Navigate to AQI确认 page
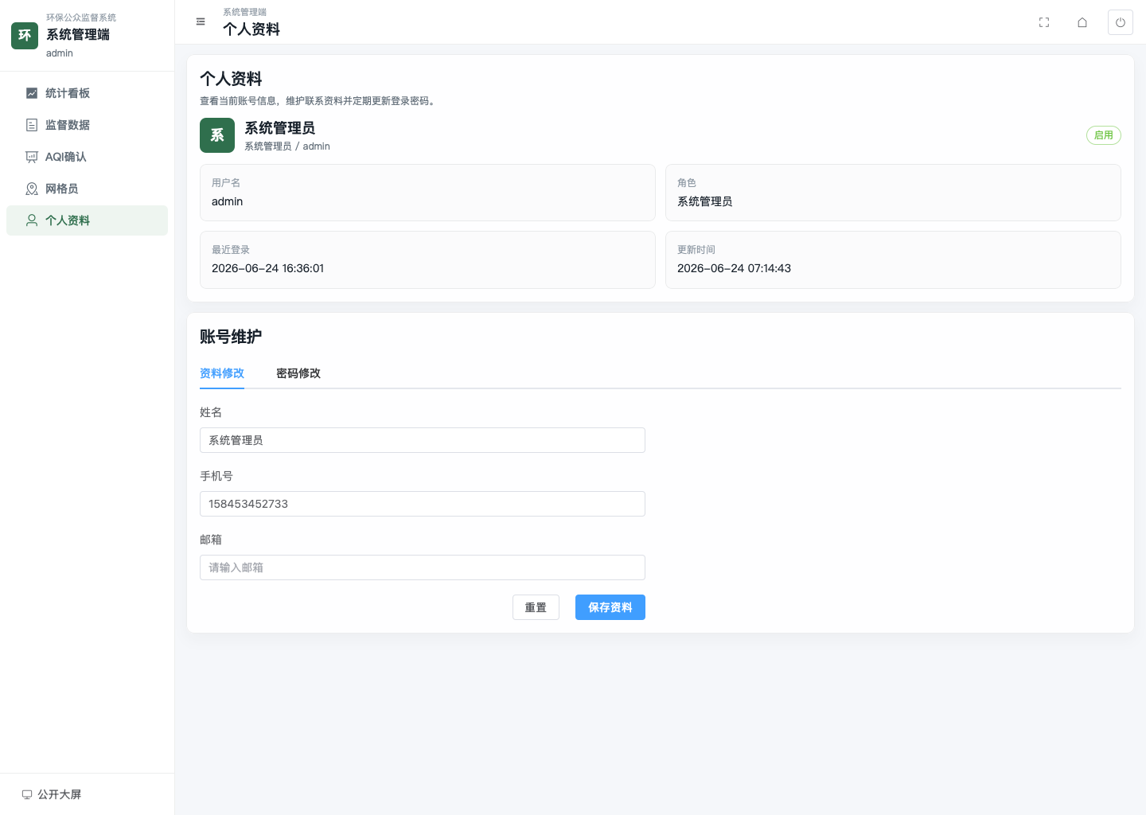 (87, 157)
